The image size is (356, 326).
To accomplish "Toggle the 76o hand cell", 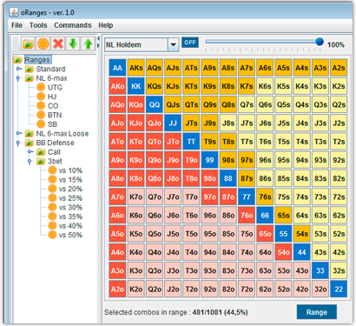I will click(247, 216).
